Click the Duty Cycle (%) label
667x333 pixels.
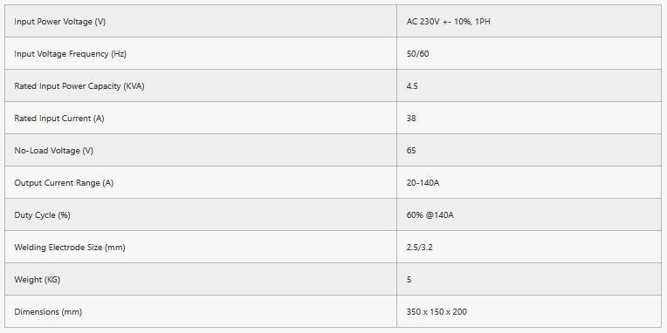coord(42,215)
